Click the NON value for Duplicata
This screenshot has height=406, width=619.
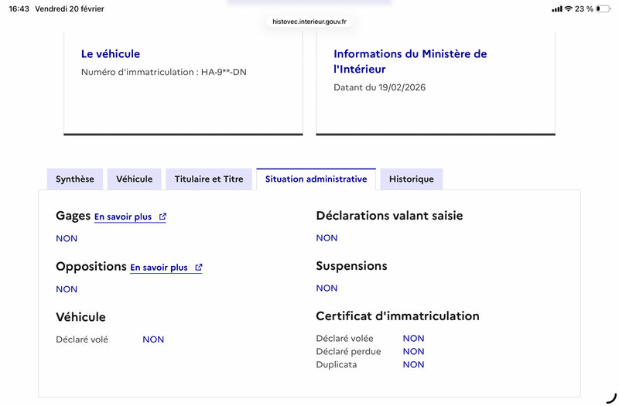pos(413,364)
